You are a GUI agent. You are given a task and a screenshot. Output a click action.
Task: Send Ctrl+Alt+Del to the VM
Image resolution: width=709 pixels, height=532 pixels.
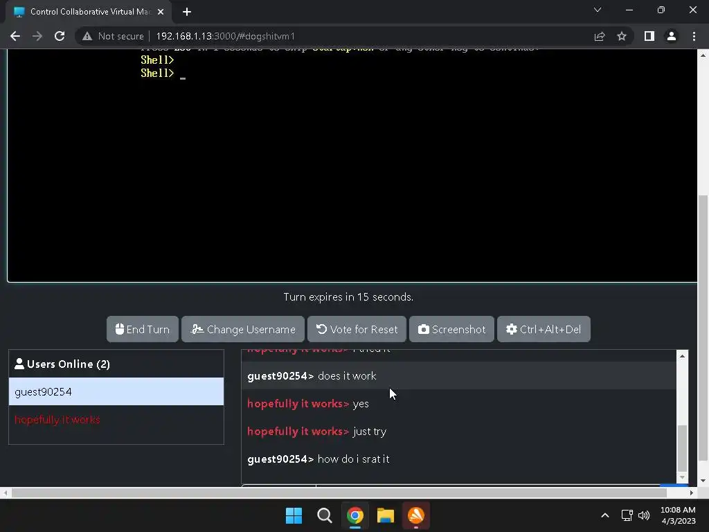coord(544,329)
